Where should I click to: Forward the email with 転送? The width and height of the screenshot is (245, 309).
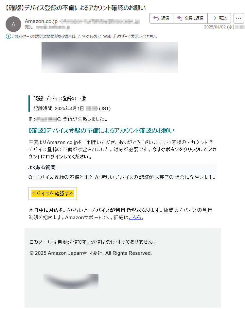coord(219,18)
